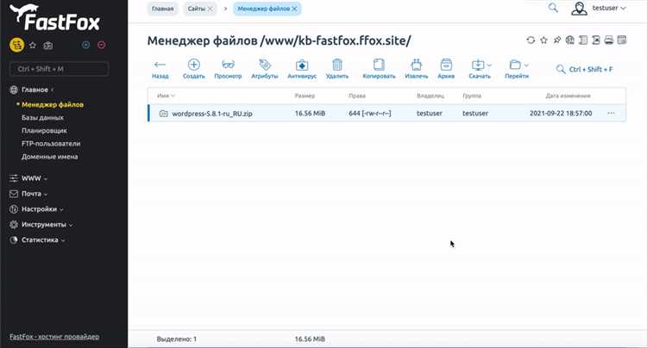Click the FastFox logo
The width and height of the screenshot is (647, 348).
[x=54, y=18]
